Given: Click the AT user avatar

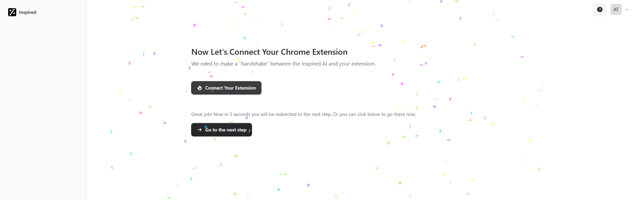Looking at the screenshot, I should coord(616,9).
